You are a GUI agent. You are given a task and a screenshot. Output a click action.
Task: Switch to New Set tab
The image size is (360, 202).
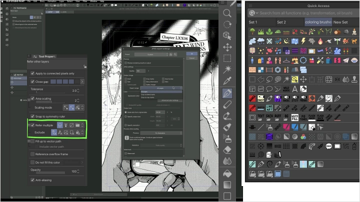[x=345, y=22]
